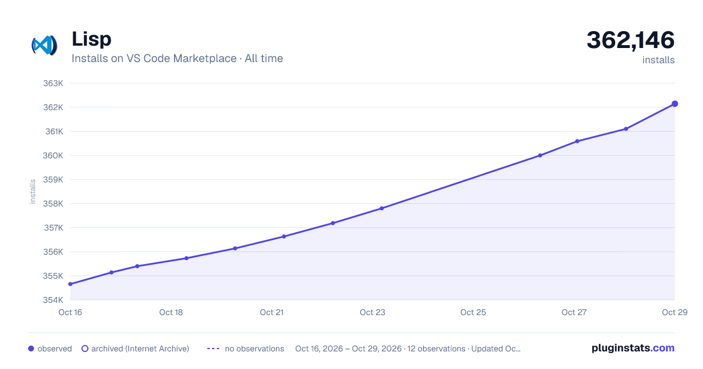Image resolution: width=703 pixels, height=369 pixels.
Task: Click the Oct 25 x-axis label
Action: click(x=473, y=312)
